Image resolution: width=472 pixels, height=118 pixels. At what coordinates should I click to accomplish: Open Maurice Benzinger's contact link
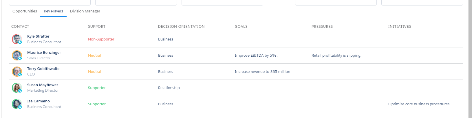pyautogui.click(x=44, y=53)
